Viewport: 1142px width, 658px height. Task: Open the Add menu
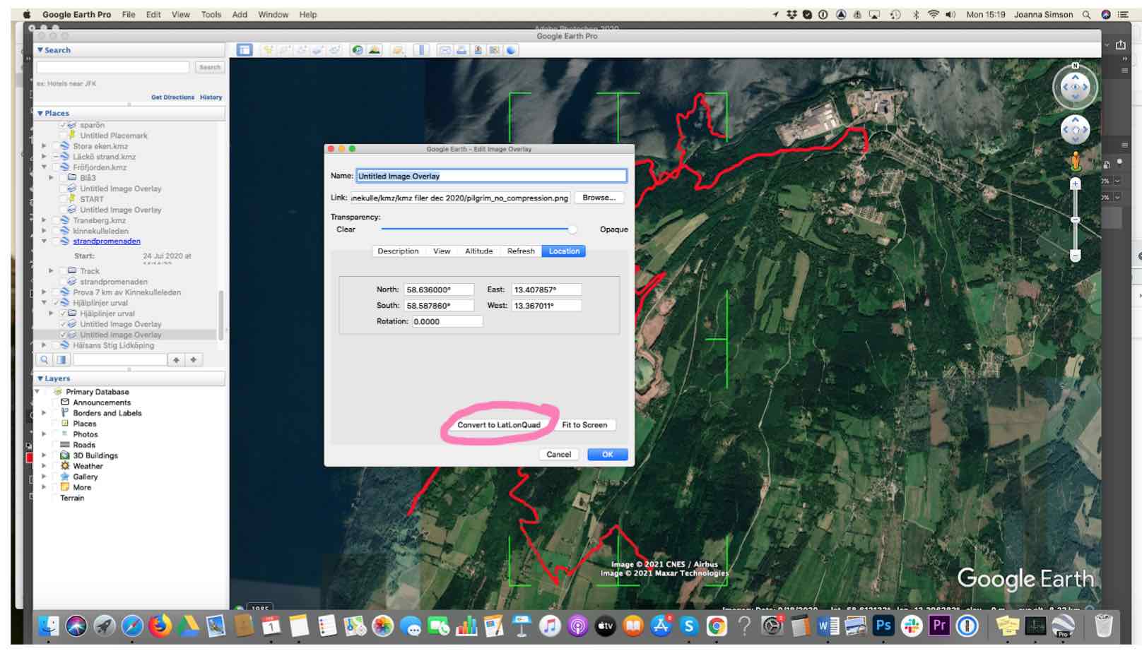tap(240, 14)
